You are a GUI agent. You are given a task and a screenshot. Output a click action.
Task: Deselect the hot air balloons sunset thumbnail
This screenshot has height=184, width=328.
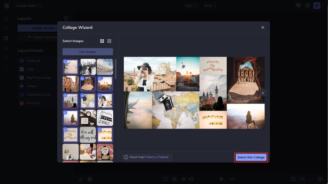(x=105, y=84)
